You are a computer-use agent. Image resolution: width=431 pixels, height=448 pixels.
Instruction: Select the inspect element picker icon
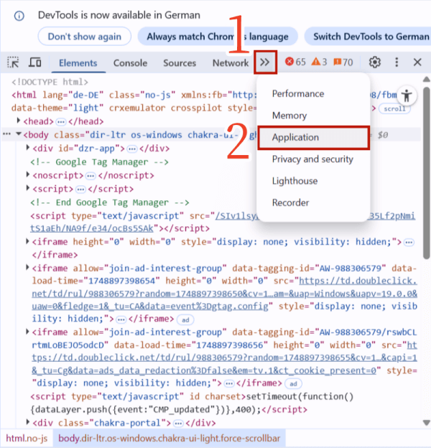click(x=13, y=62)
